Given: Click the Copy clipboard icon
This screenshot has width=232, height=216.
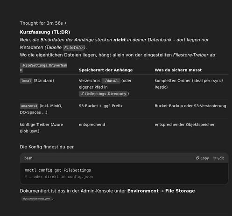Looking at the screenshot, I should 197,158.
